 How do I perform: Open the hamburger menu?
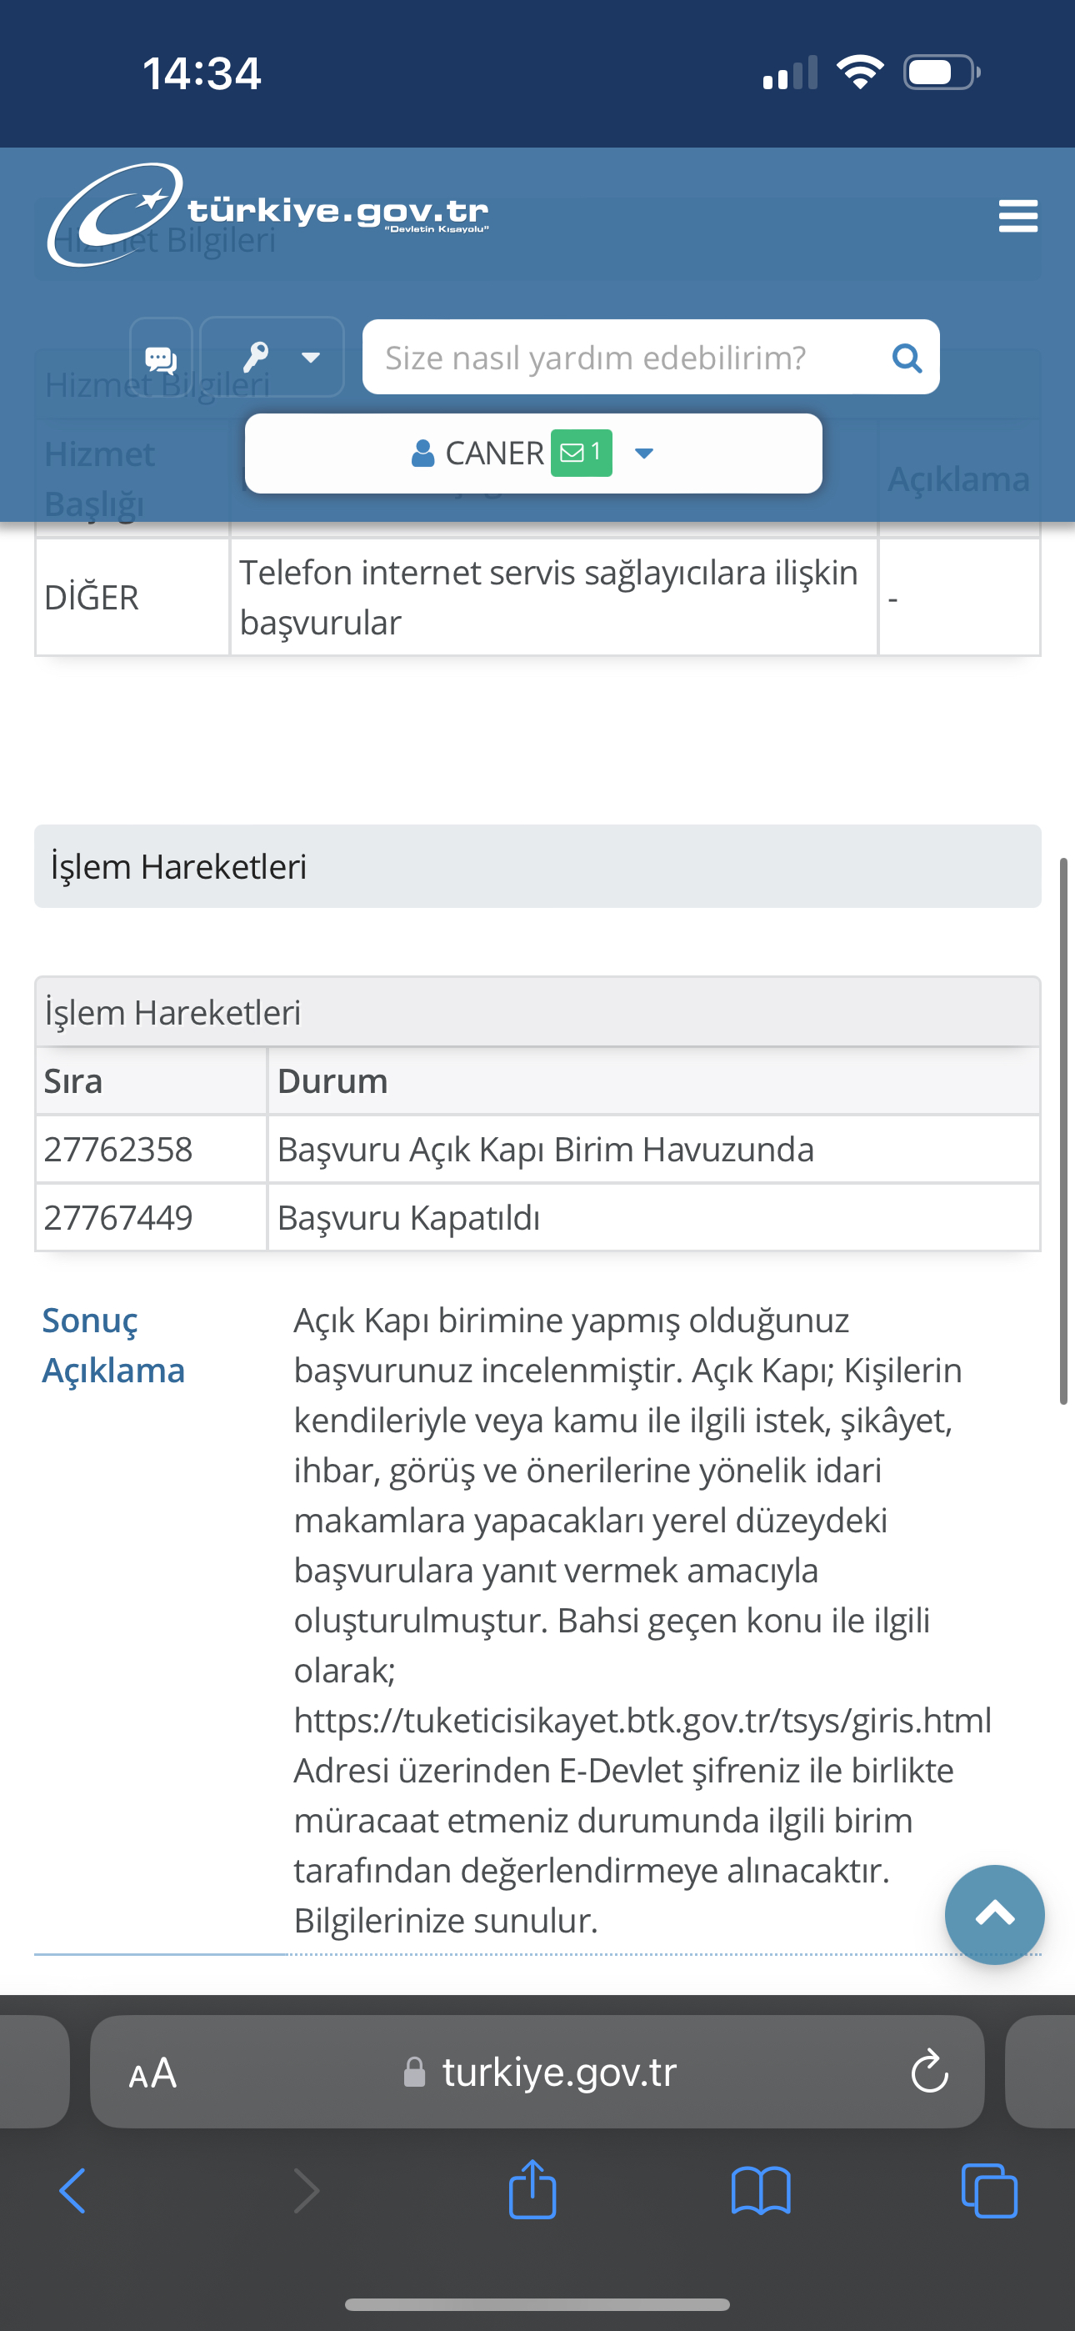click(x=1017, y=216)
